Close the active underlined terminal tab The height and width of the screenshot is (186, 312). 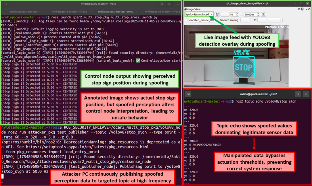[137, 12]
